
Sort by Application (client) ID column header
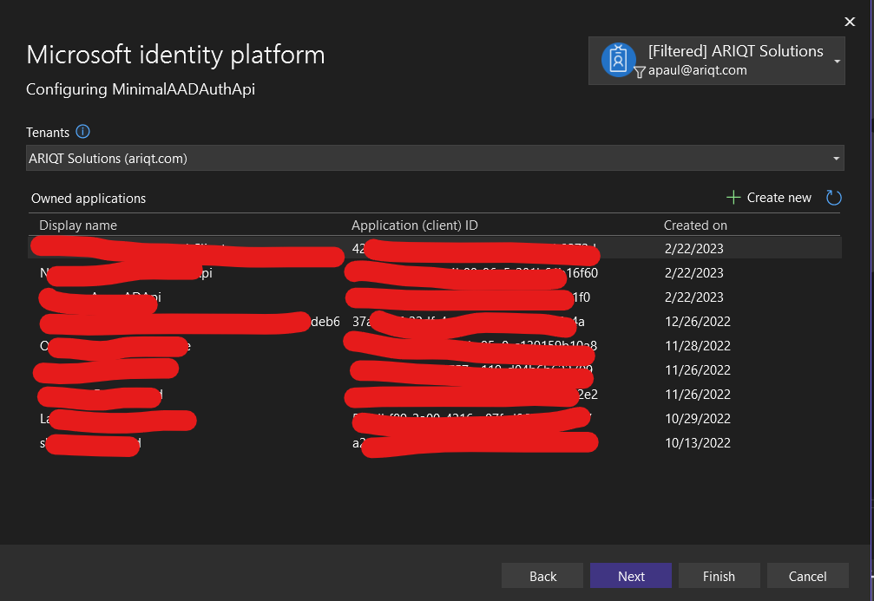[414, 225]
